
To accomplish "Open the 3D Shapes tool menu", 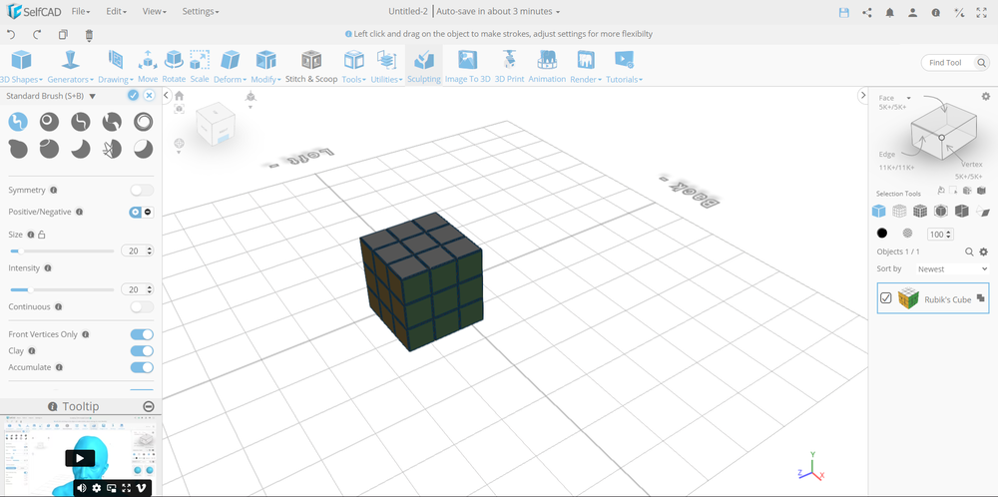I will 22,66.
